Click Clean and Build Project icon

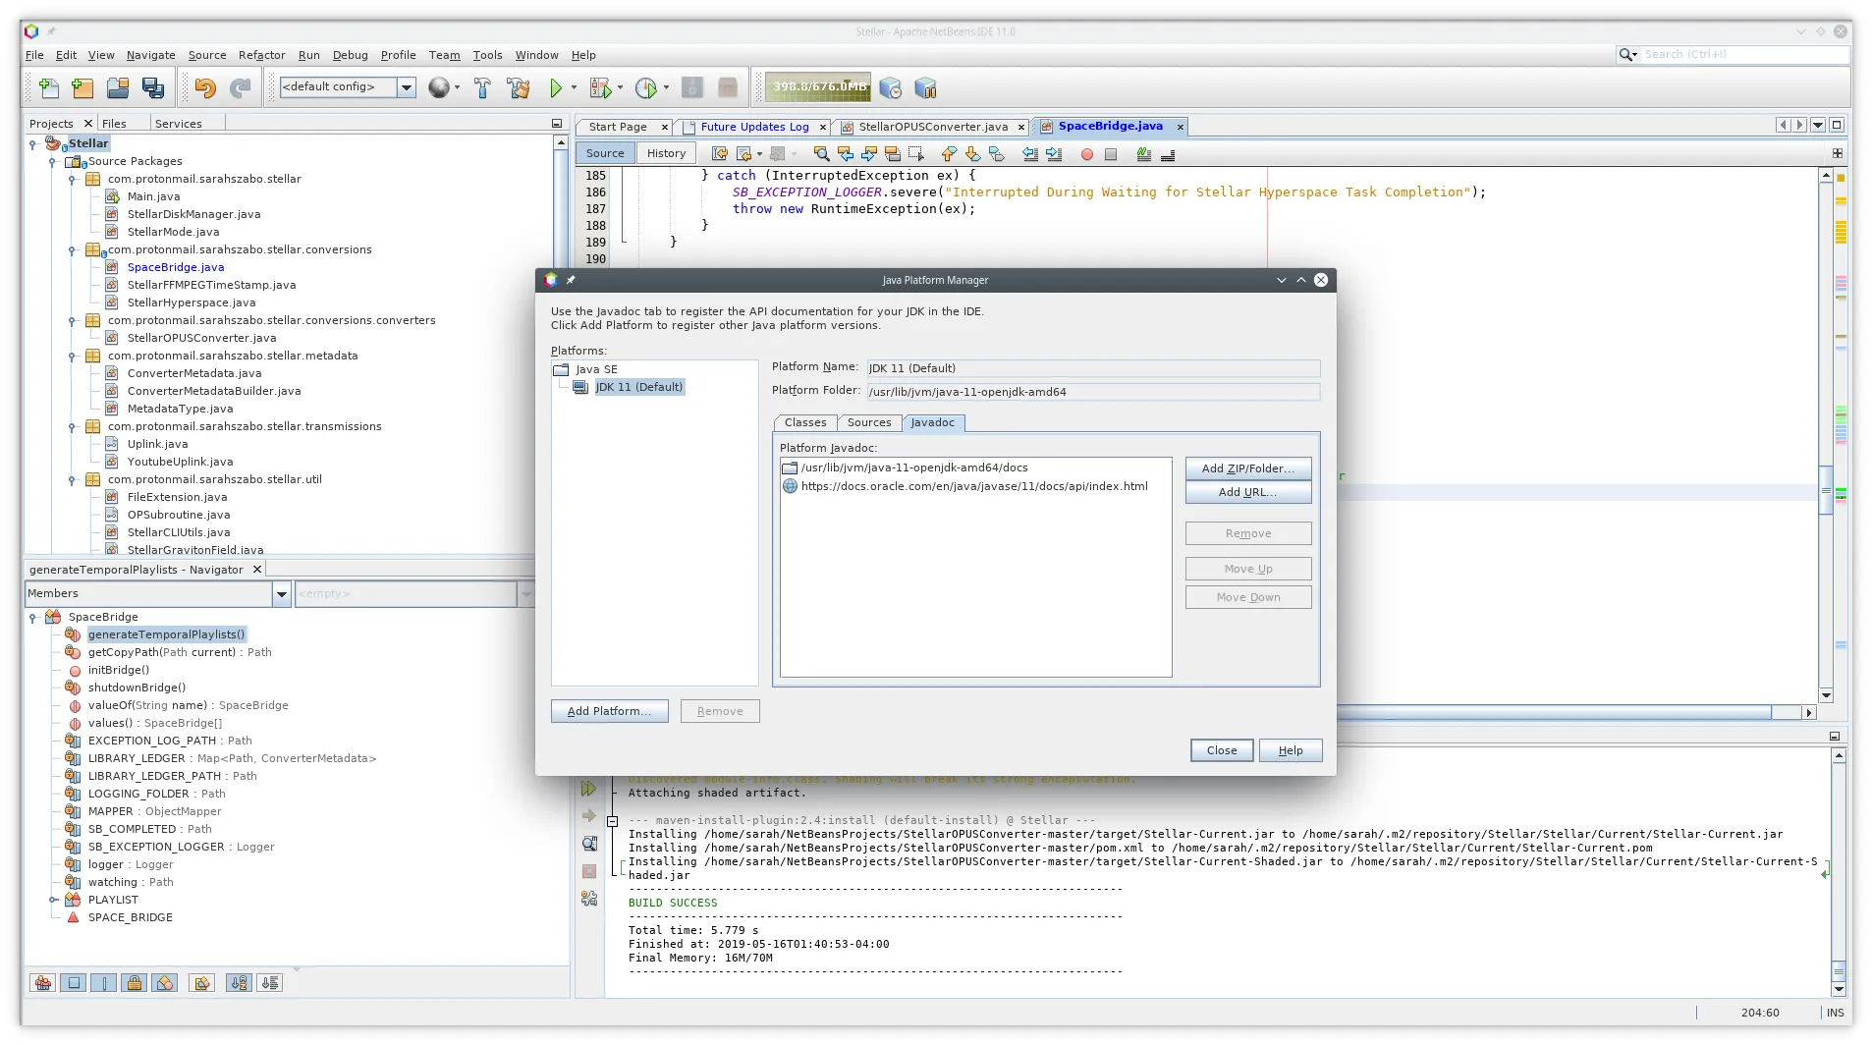[519, 88]
